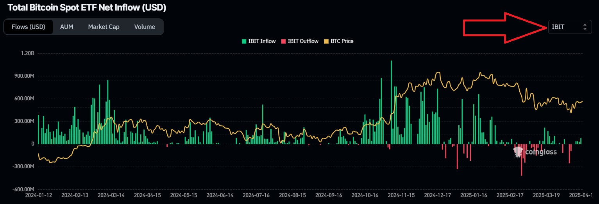Click the 2024-11-15 date label
Viewport: 599px width, 204px height.
[402, 195]
